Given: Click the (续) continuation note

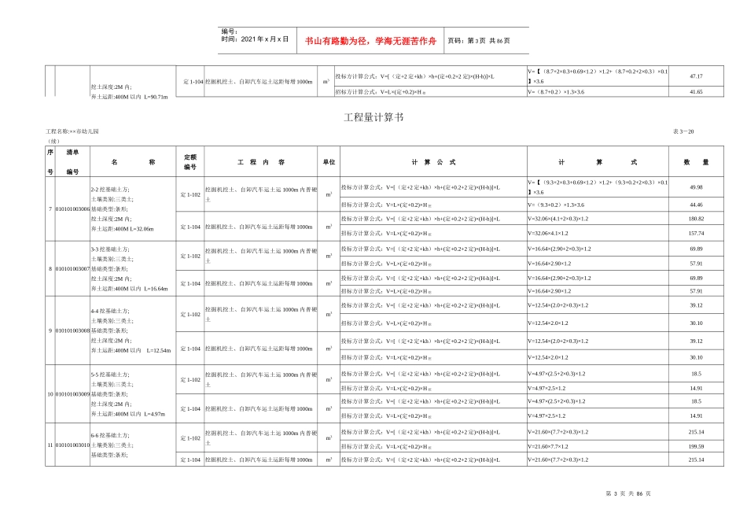Looking at the screenshot, I should click(x=53, y=141).
